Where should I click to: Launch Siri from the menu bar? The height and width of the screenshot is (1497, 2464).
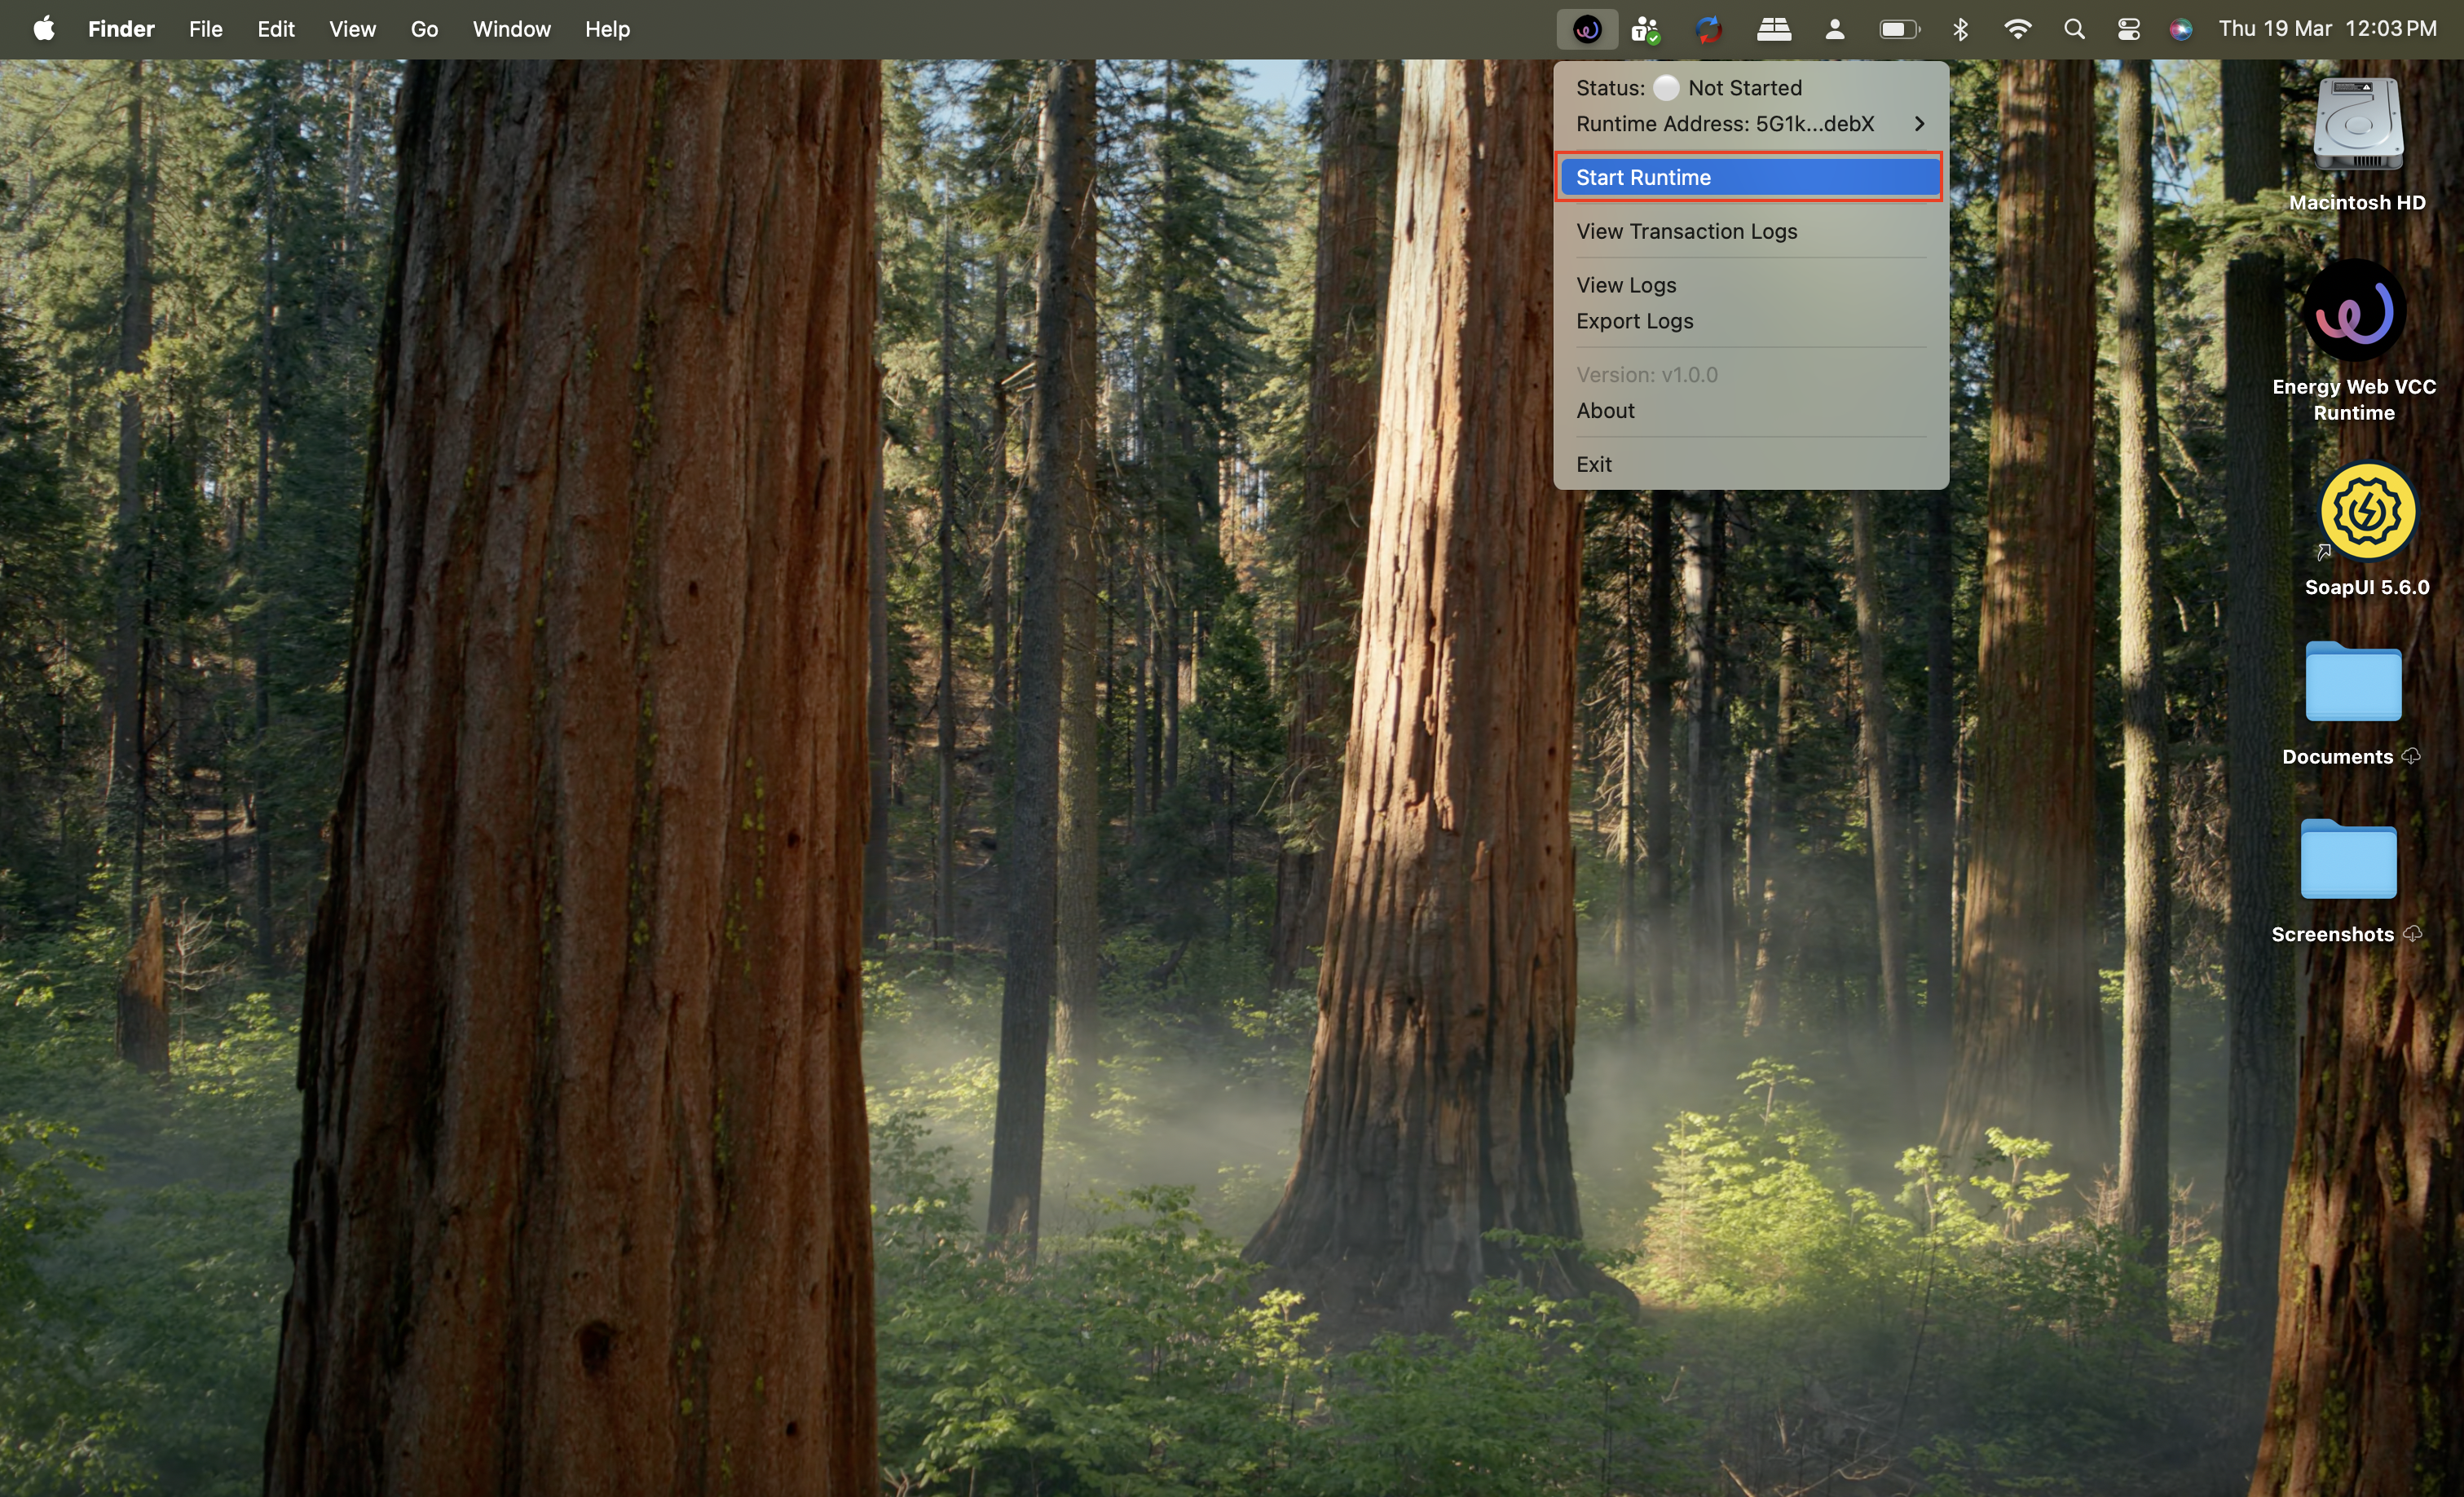pyautogui.click(x=2180, y=29)
